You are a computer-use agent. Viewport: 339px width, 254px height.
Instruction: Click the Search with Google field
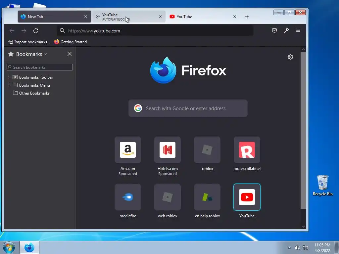click(x=188, y=108)
